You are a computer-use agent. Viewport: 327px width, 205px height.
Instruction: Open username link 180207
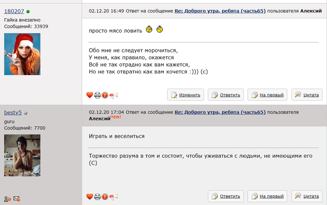pos(14,12)
